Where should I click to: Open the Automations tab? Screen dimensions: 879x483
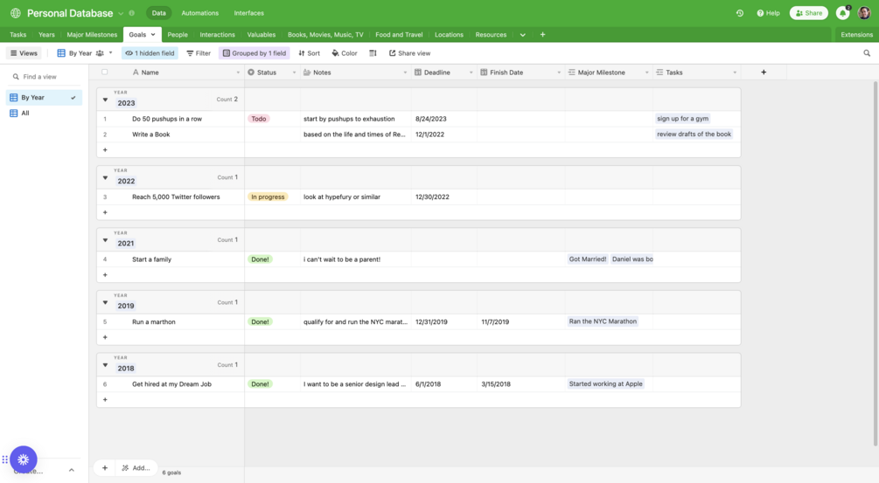click(199, 13)
